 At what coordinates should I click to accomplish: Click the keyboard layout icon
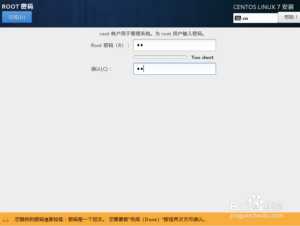tap(238, 18)
